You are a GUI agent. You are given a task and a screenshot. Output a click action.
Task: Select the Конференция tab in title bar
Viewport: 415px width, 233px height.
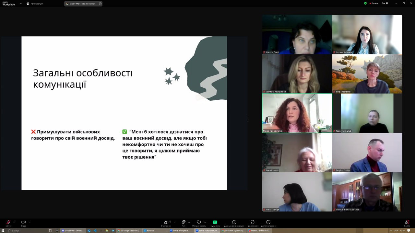[35, 4]
